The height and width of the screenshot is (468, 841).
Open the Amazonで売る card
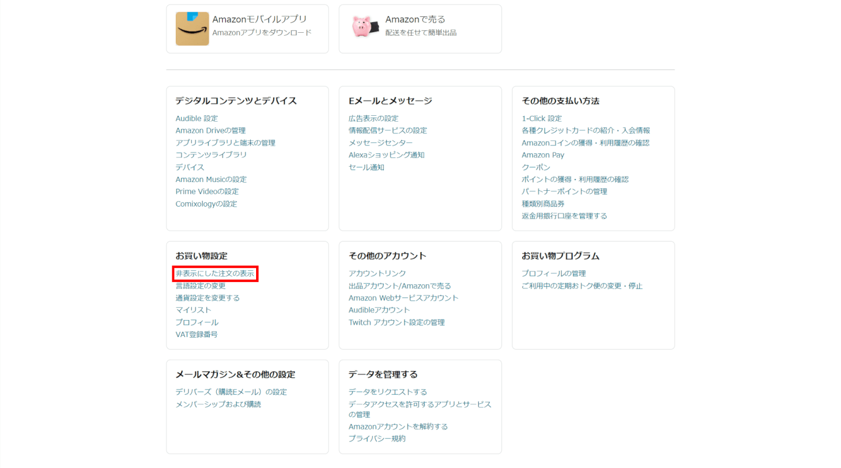(420, 29)
